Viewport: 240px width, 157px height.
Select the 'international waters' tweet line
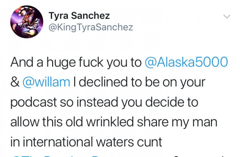coord(86,142)
